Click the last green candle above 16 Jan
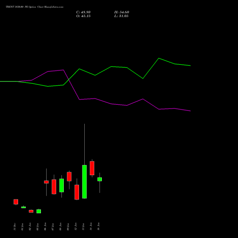238x238 pixels. (x=99, y=179)
